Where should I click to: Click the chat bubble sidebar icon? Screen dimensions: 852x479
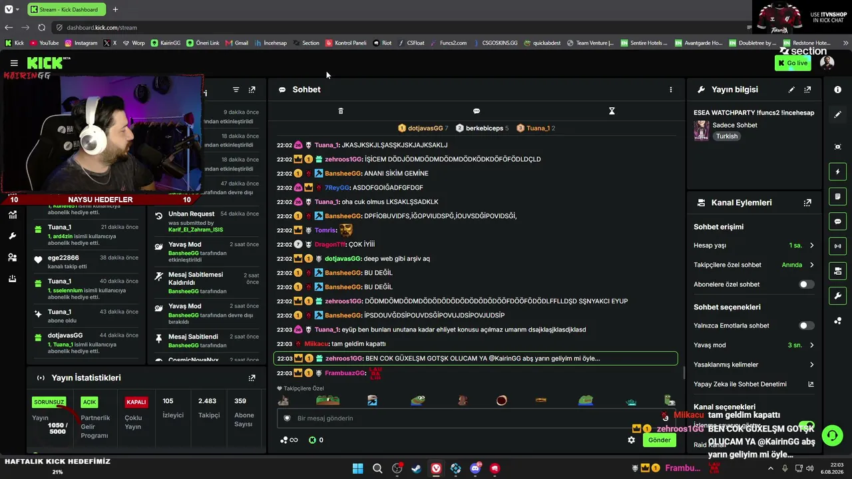click(838, 222)
